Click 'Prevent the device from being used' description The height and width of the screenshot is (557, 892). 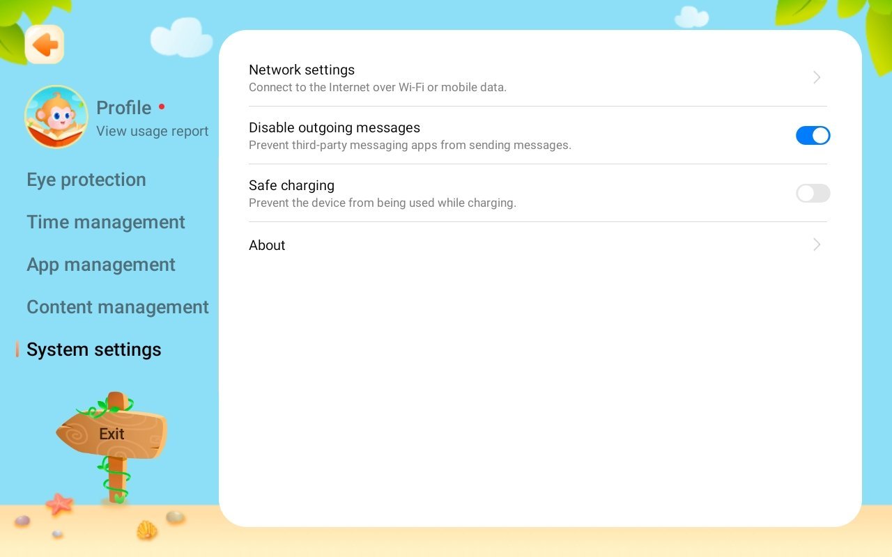click(x=383, y=203)
